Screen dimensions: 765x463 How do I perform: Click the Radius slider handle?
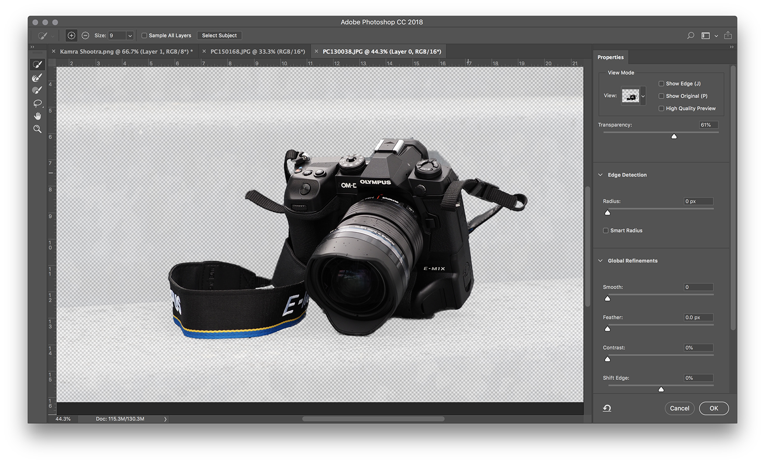coord(608,213)
